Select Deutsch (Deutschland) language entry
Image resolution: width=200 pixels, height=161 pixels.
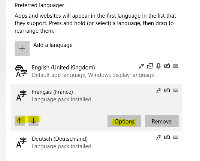(97, 143)
